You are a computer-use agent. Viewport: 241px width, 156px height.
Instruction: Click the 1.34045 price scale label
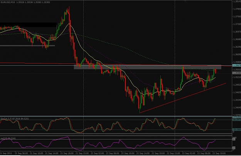(x=237, y=108)
